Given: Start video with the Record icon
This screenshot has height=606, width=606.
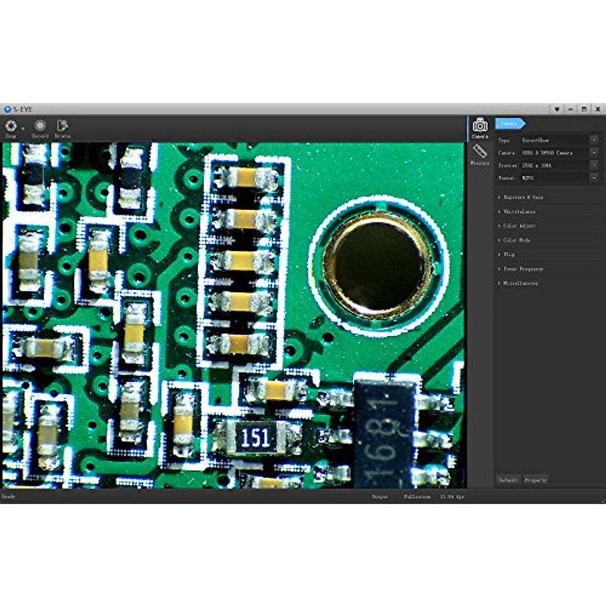Looking at the screenshot, I should point(40,126).
